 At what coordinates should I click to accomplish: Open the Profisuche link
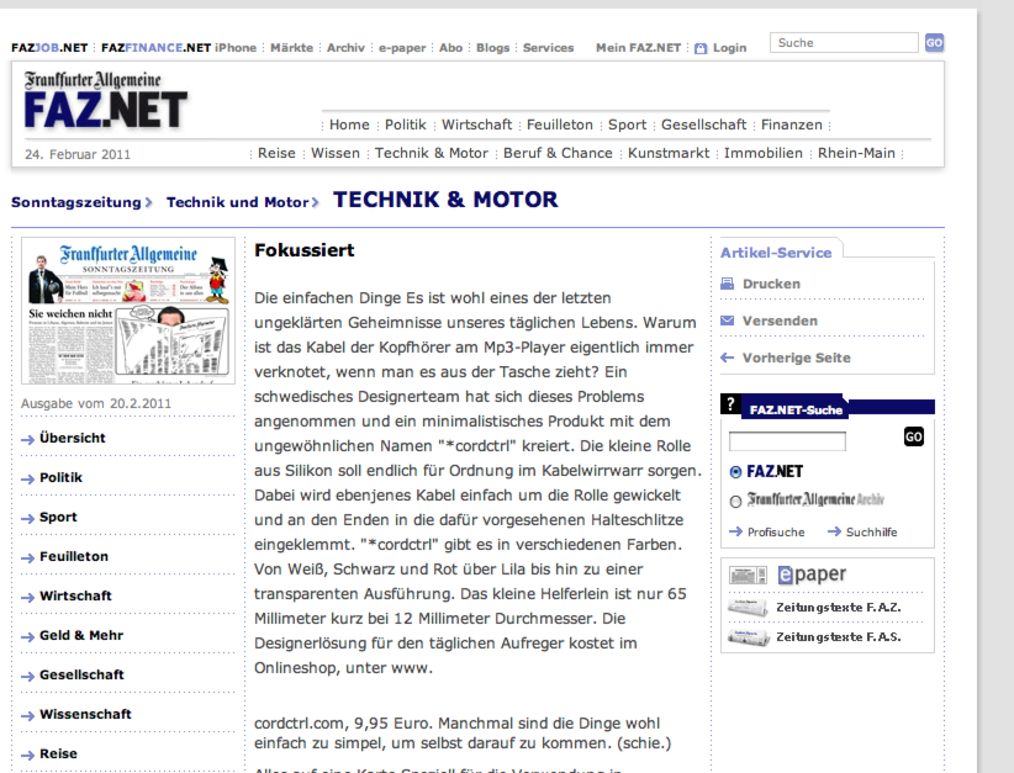(x=776, y=532)
